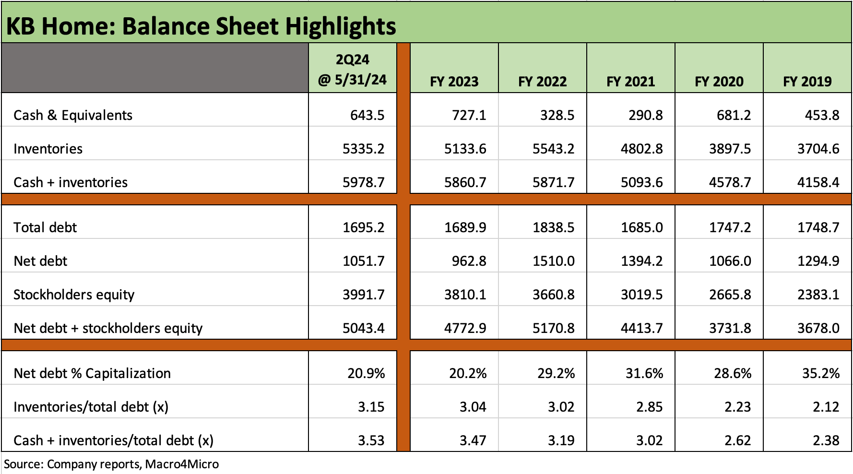Click the Inventories row label
The height and width of the screenshot is (474, 853).
(x=48, y=149)
